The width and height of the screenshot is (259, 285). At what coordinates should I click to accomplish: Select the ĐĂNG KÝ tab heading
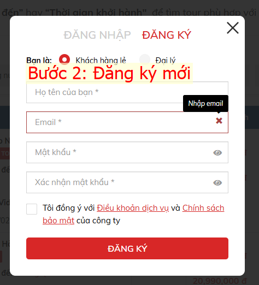[167, 35]
